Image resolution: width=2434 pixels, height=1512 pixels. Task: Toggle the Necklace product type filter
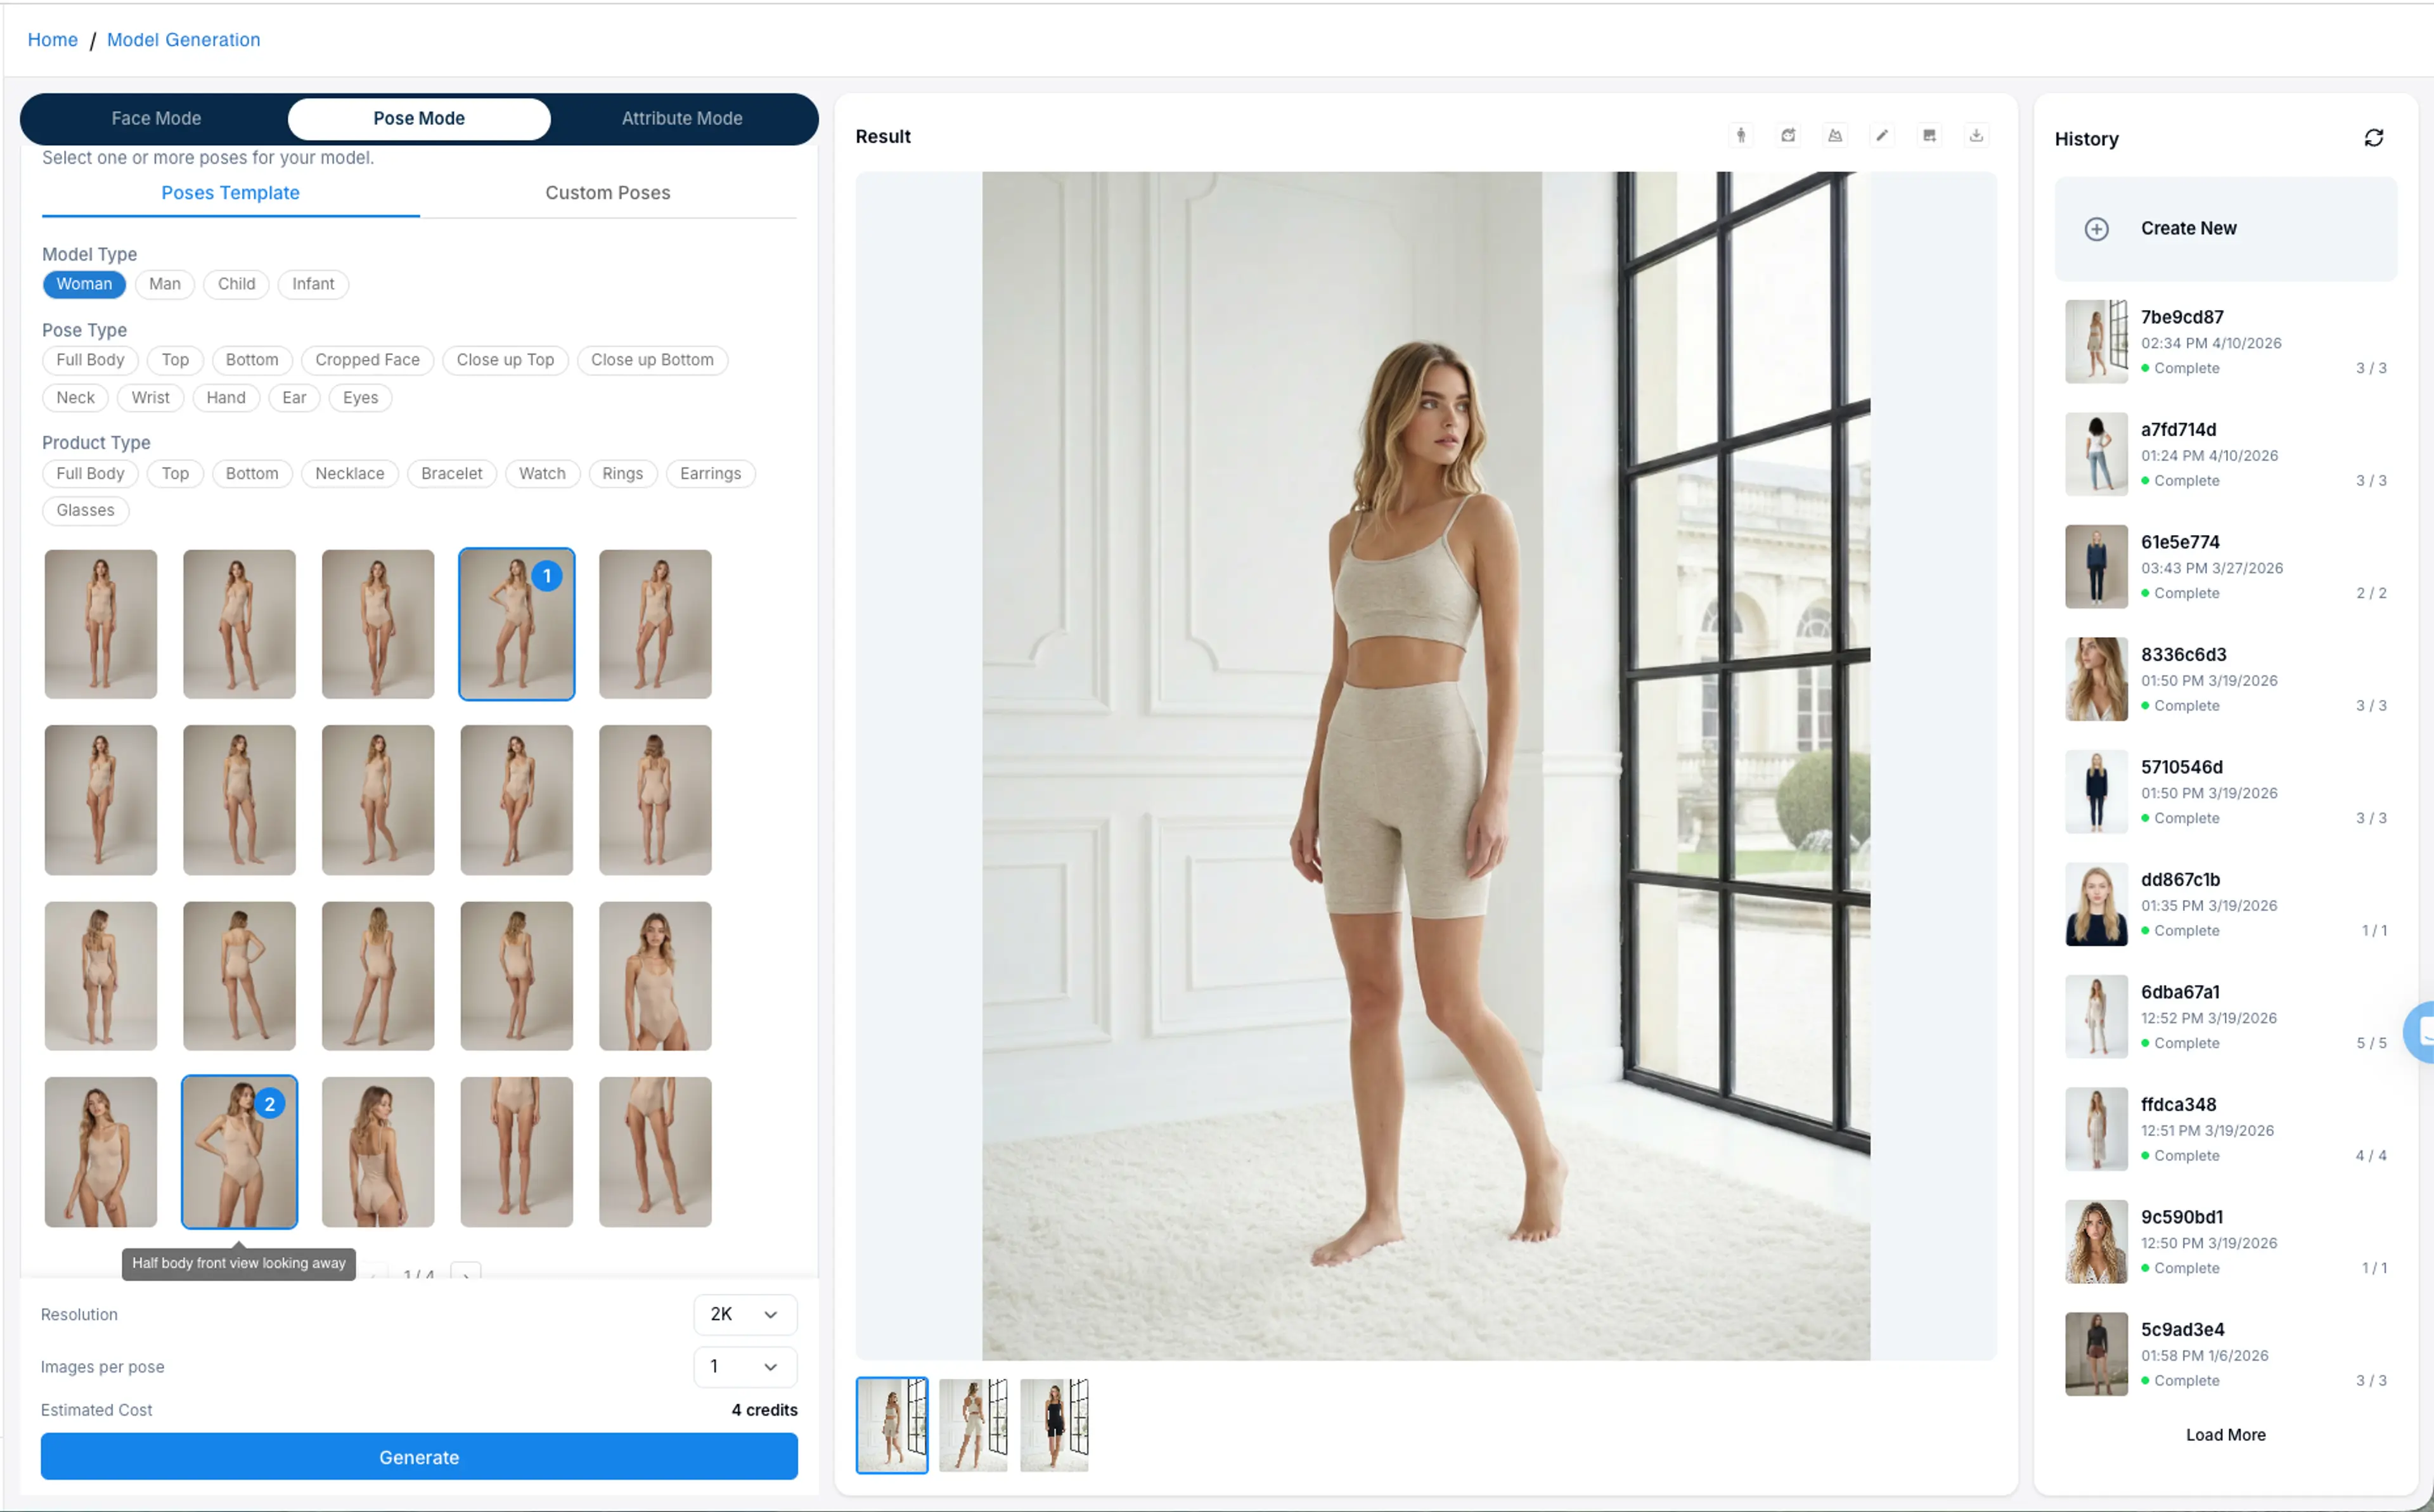(x=349, y=474)
